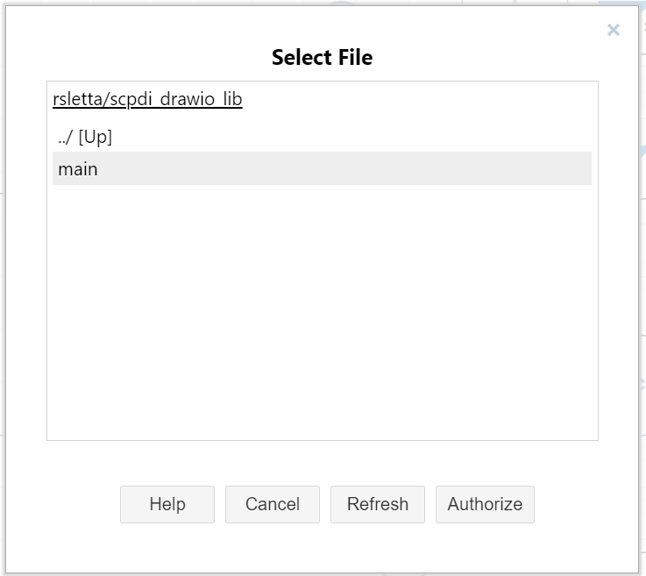
Task: Click the Help button
Action: click(x=167, y=504)
